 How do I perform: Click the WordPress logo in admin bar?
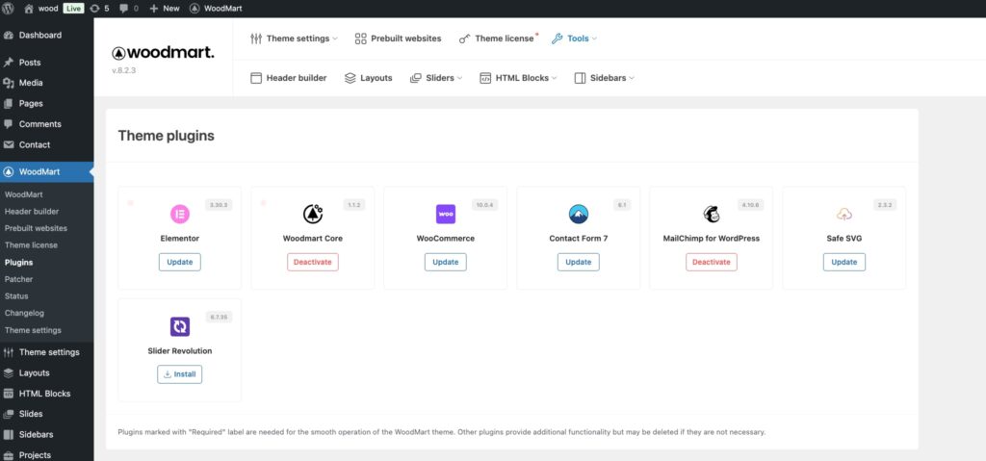pos(8,8)
